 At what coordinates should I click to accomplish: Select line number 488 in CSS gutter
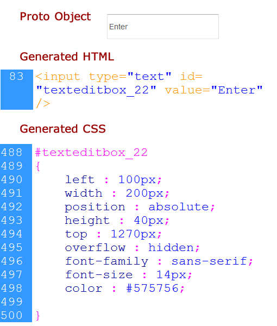11,152
